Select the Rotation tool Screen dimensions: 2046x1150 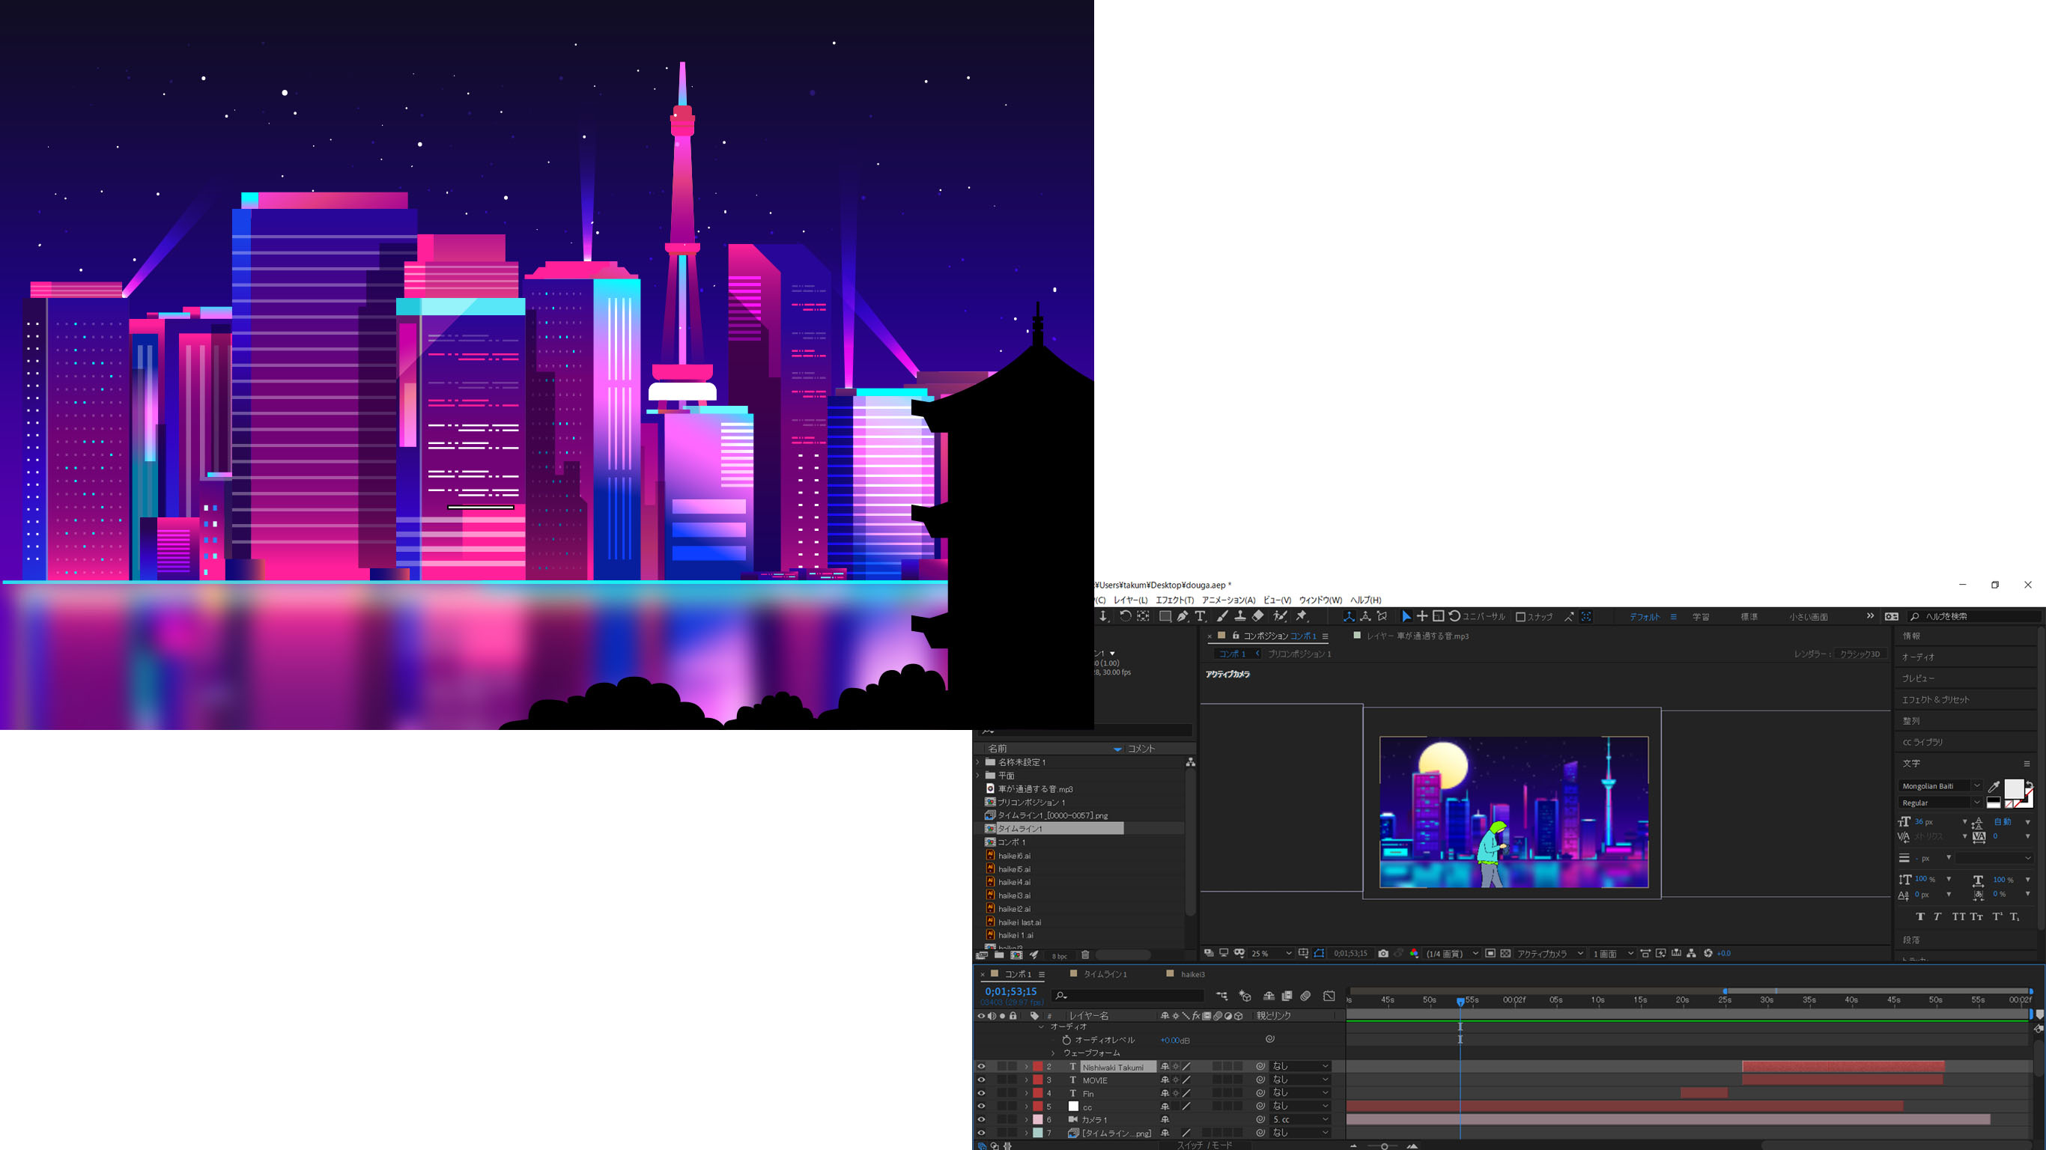point(1125,616)
